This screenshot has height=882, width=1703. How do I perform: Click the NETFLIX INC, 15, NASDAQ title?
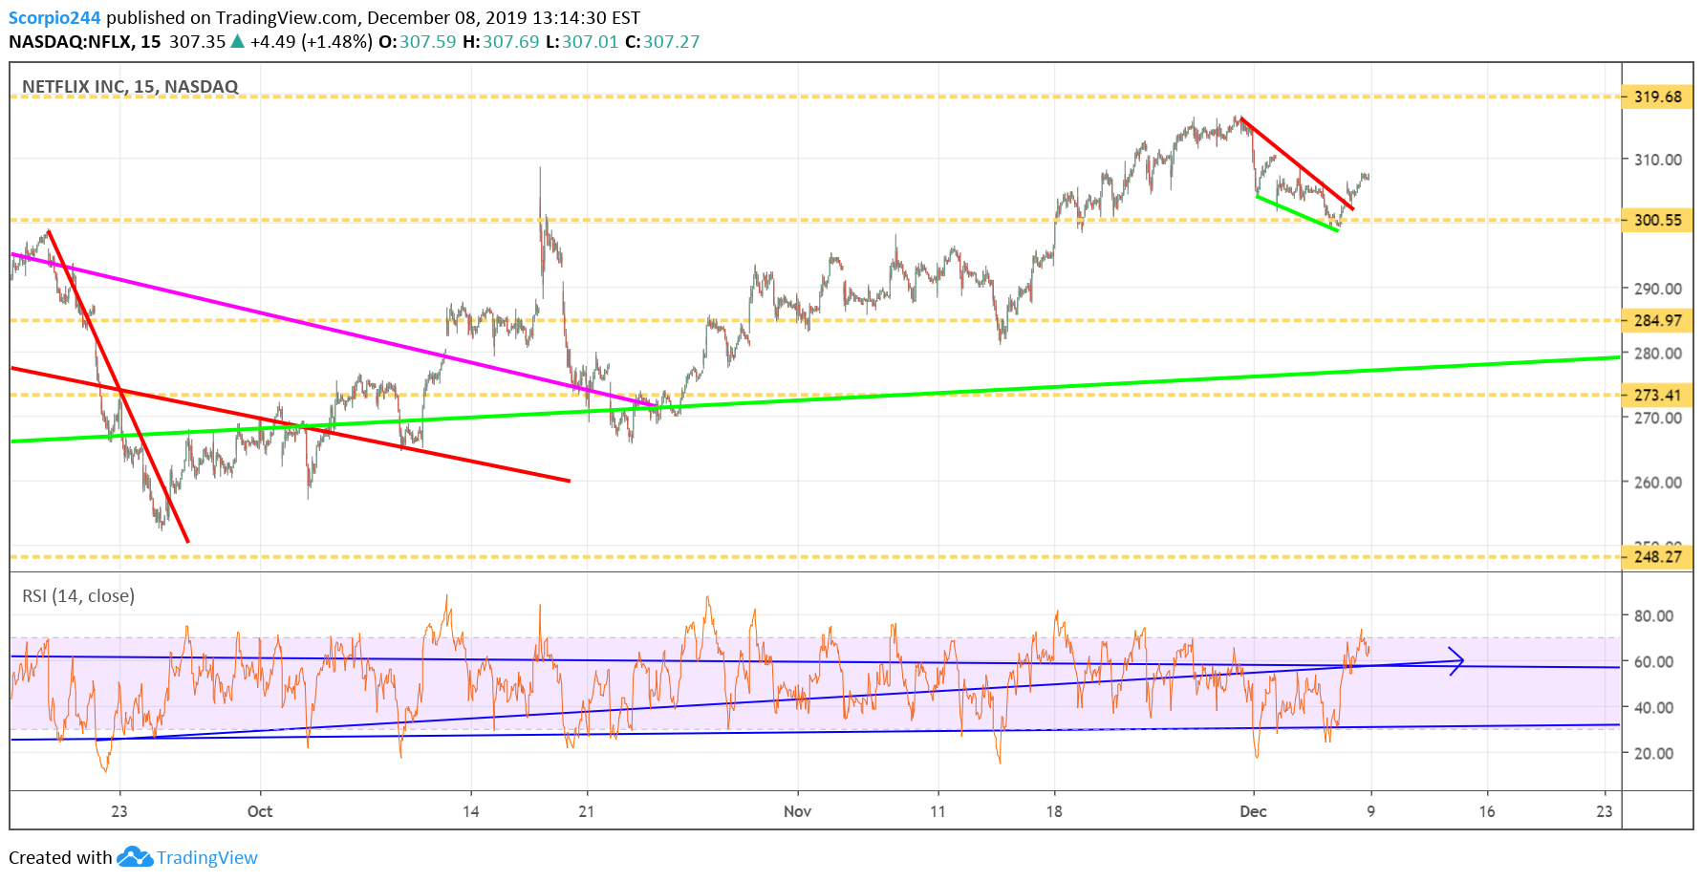(x=130, y=86)
